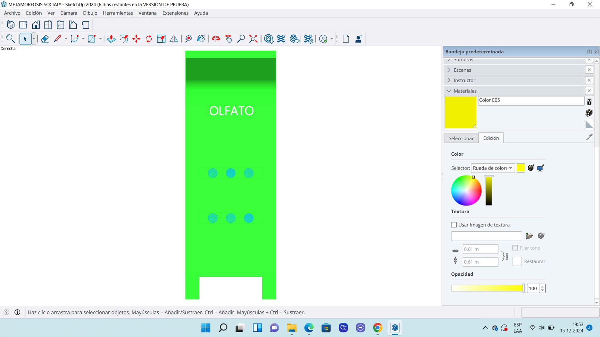Open the Rectangle tool dropdown arrow
This screenshot has height=337, width=600.
(100, 39)
